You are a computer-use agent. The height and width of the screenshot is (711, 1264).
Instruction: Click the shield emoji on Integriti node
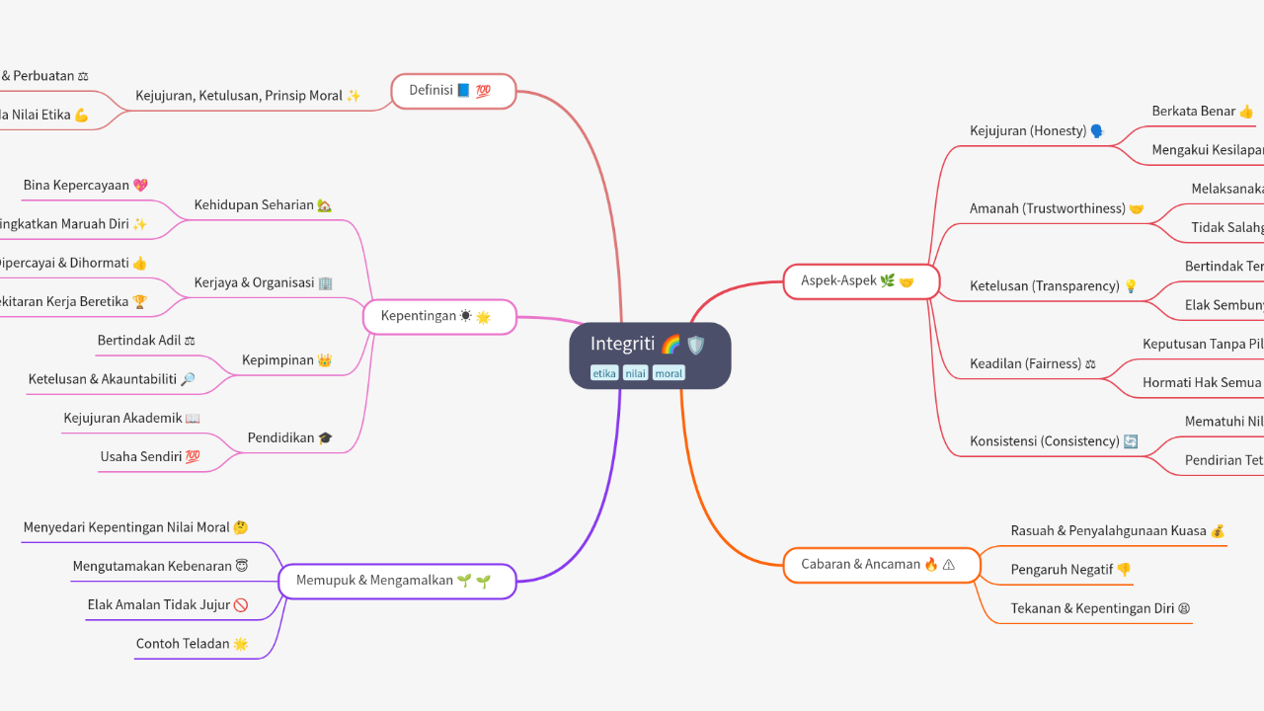696,345
